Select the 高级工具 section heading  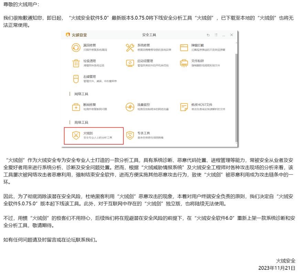[x=81, y=122]
